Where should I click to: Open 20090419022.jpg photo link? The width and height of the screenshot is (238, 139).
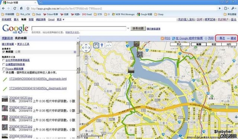pyautogui.click(x=21, y=117)
